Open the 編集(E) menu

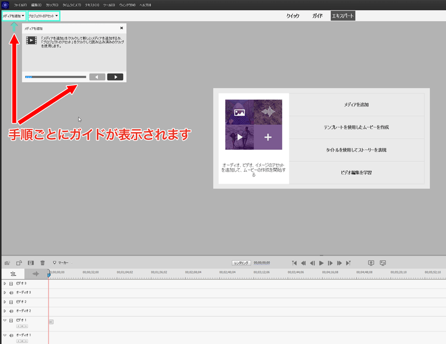pyautogui.click(x=36, y=5)
